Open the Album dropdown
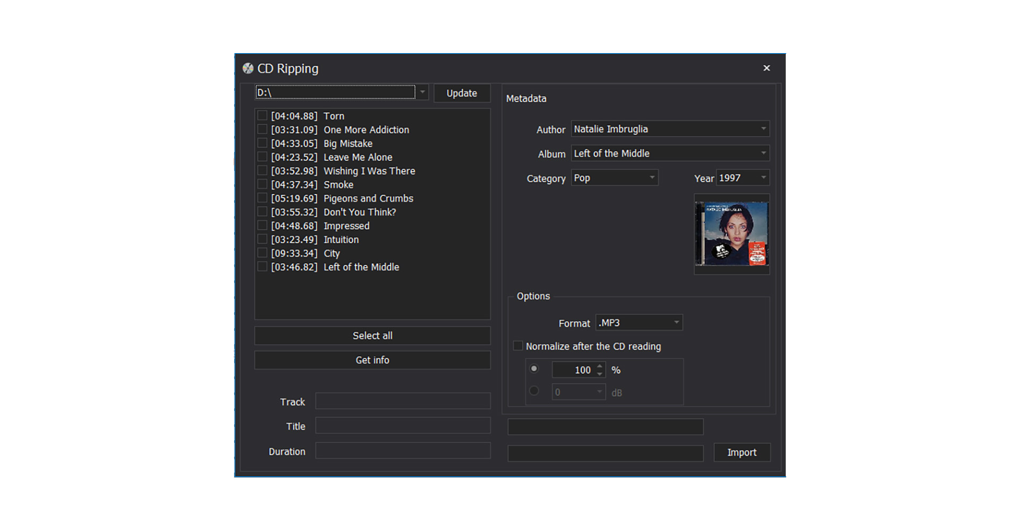 (x=763, y=153)
